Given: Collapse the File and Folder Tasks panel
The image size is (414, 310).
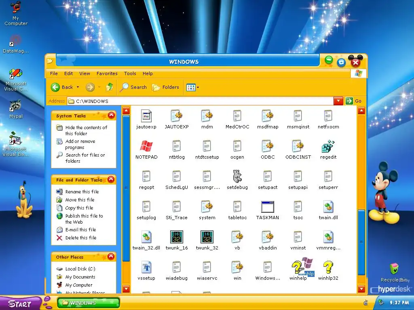Looking at the screenshot, I should (111, 180).
